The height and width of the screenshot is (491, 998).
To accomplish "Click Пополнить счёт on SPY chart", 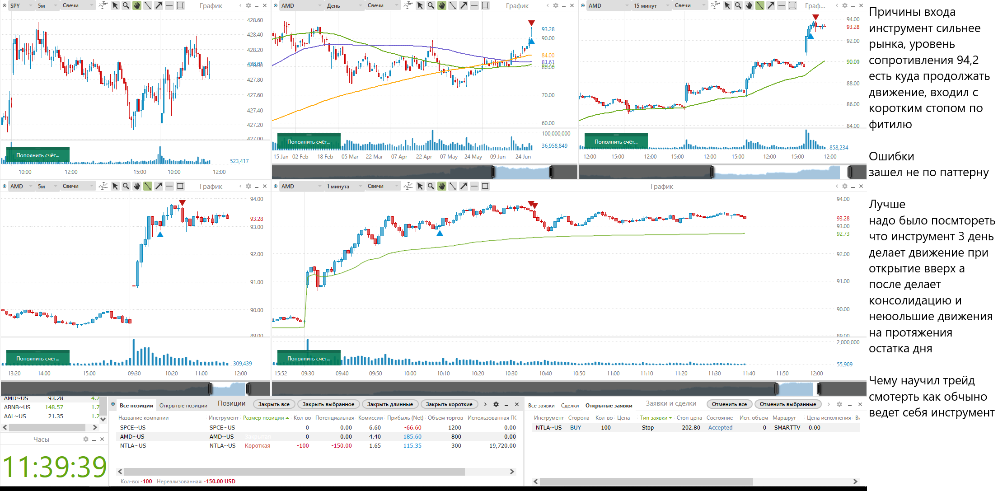I will (x=38, y=155).
